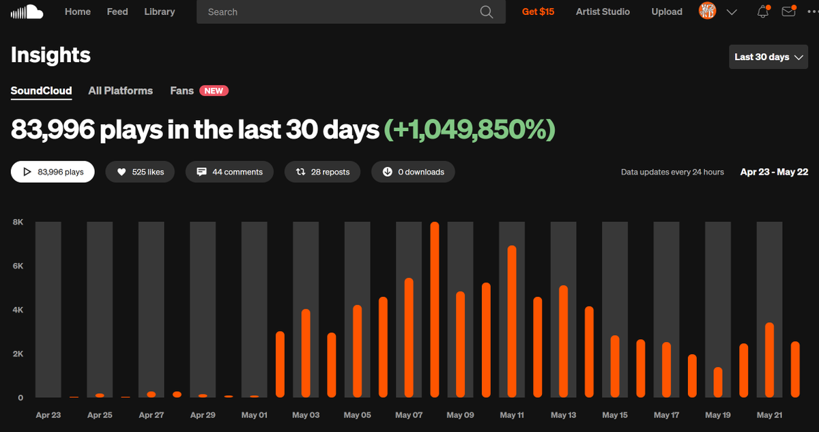Click the user profile avatar
Image resolution: width=819 pixels, height=432 pixels.
pos(708,12)
